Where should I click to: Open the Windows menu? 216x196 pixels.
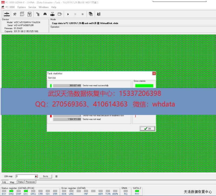(x=43, y=7)
